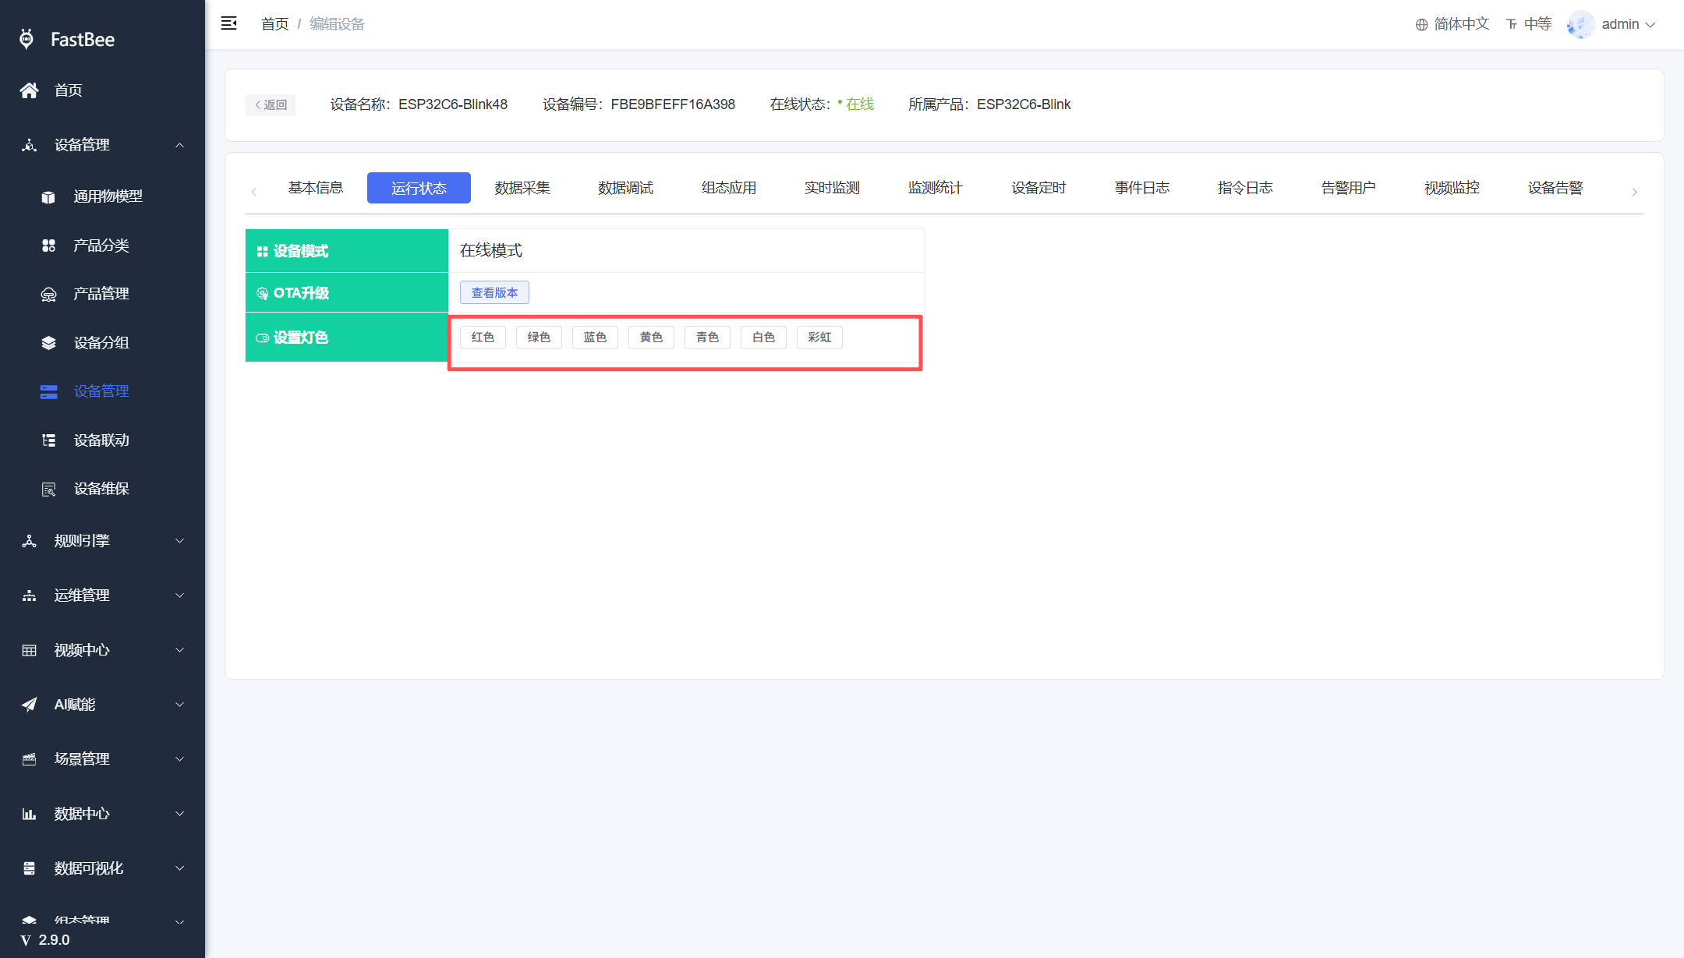The height and width of the screenshot is (958, 1684).
Task: Click the 查看版本 button
Action: 494,292
